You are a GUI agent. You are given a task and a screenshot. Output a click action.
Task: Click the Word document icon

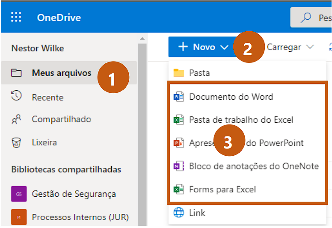point(179,97)
